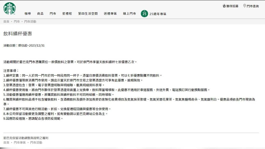
Task: Click the Starbucks siren logo
Action: [x=9, y=8]
